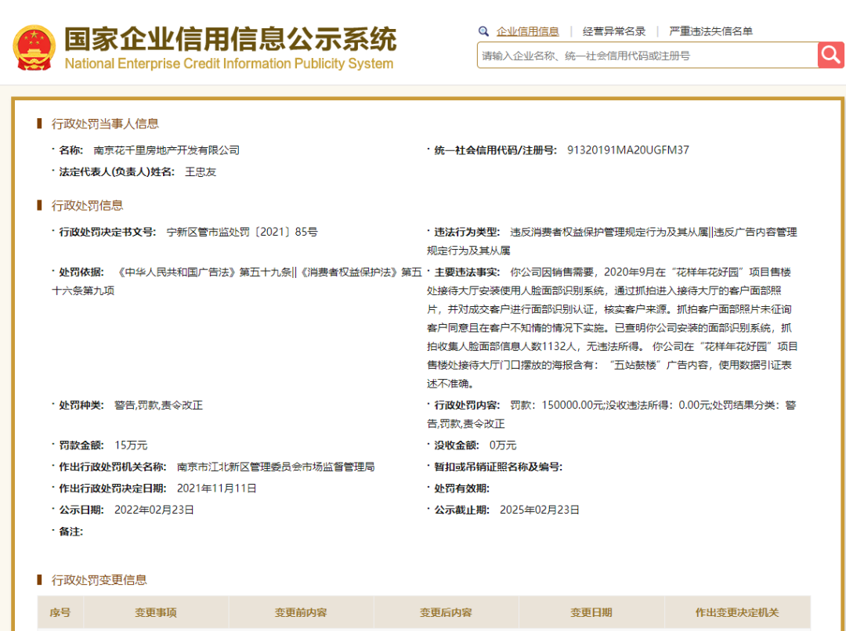Click authority name 南京市江北新区管理委员会市场监督管理局

(276, 467)
